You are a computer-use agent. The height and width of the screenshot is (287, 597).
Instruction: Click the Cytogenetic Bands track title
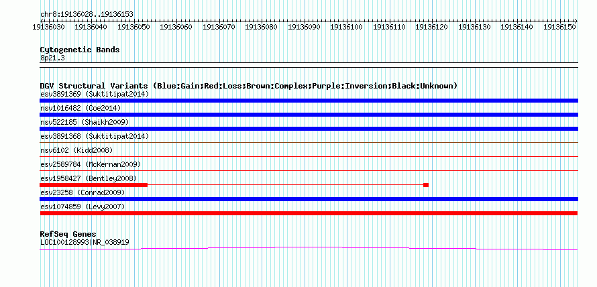coord(80,50)
